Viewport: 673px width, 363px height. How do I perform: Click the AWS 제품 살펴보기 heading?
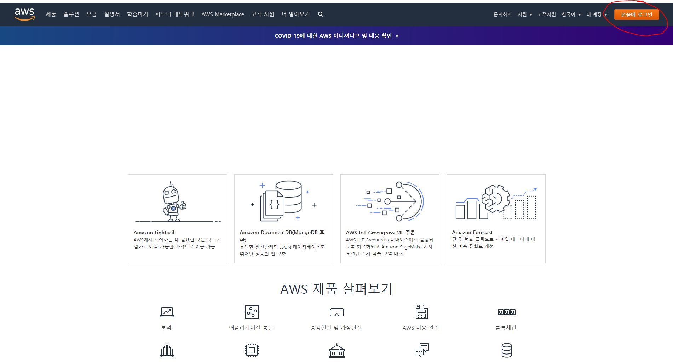click(x=336, y=289)
